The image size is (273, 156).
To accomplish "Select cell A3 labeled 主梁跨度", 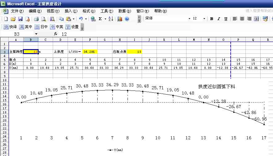I will 16,52.
